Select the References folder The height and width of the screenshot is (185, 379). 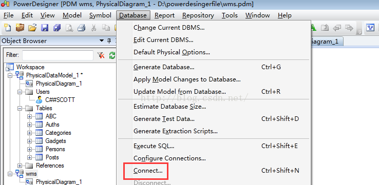click(x=50, y=166)
